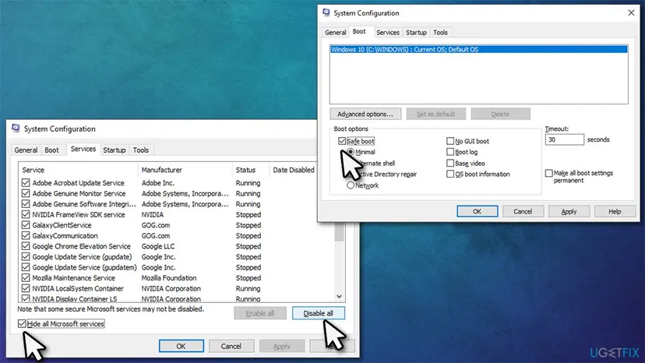Open Startup tab in upper window

416,33
